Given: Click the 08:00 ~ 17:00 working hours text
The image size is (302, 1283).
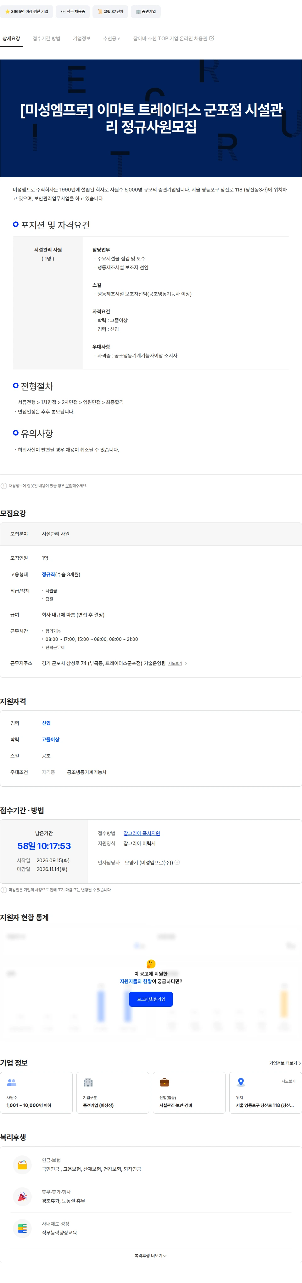Looking at the screenshot, I should coord(92,639).
